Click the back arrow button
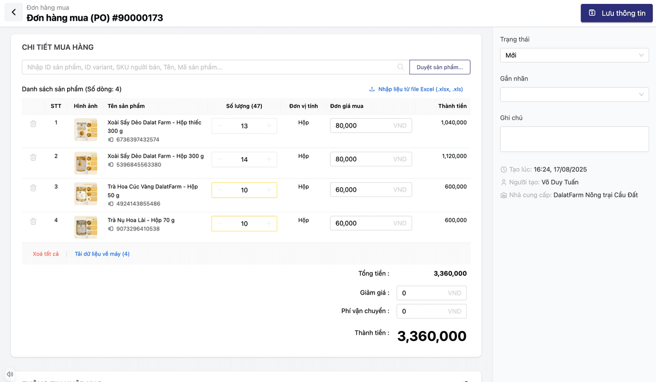 click(14, 13)
